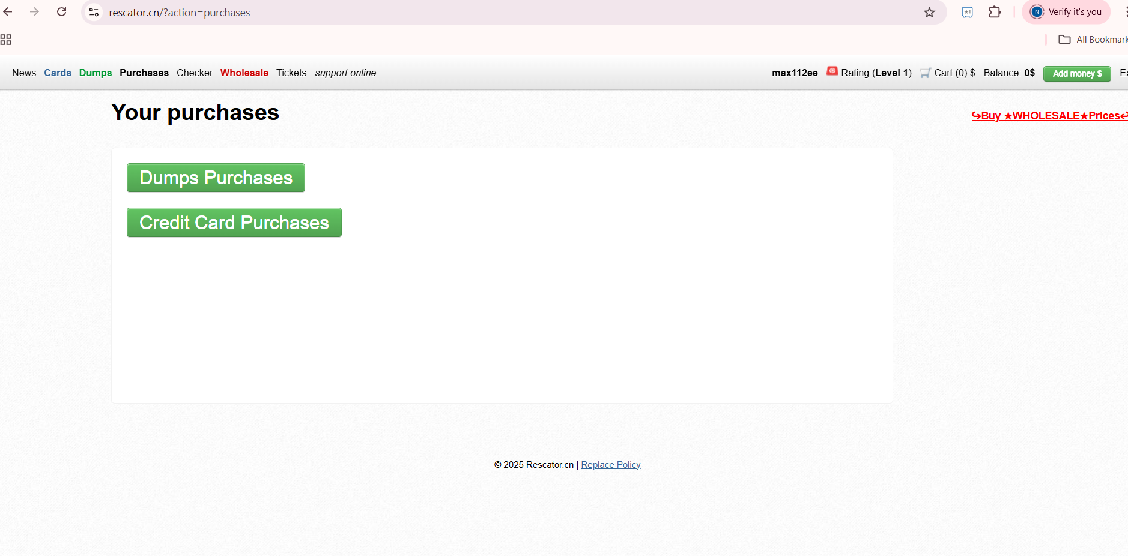Screen dimensions: 1128x556
Task: Open the Replace Policy link
Action: click(x=611, y=465)
